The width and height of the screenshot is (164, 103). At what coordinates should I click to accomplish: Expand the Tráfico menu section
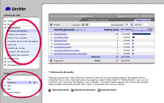tap(5, 21)
